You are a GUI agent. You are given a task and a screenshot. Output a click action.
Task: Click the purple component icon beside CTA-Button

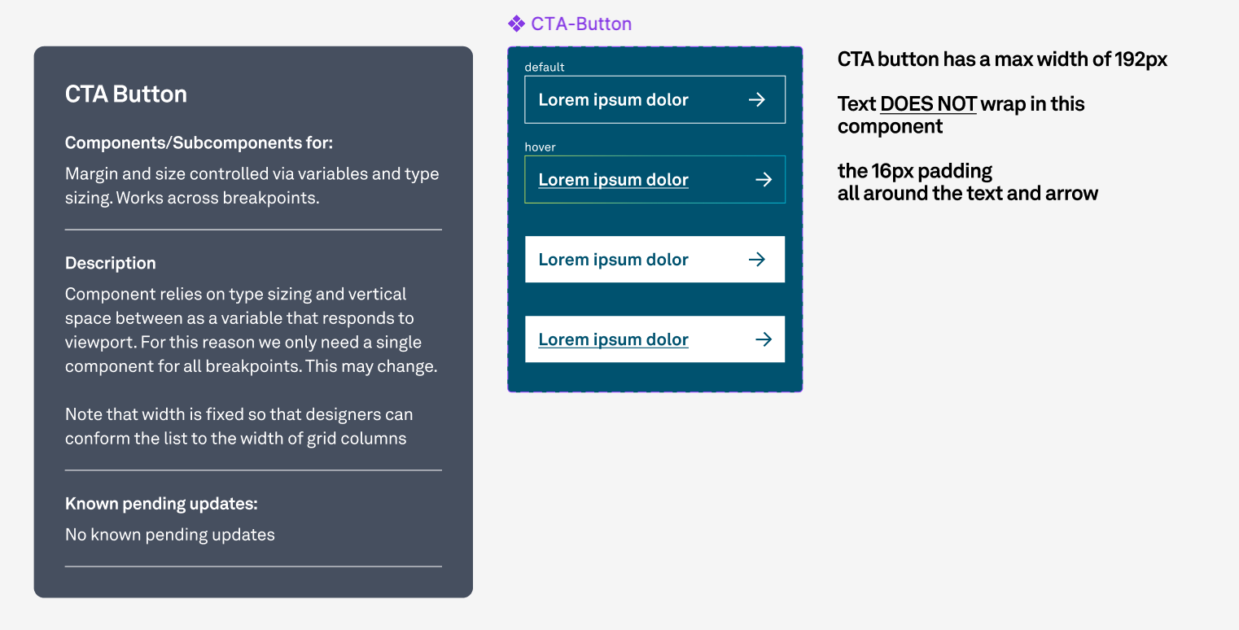click(x=516, y=24)
